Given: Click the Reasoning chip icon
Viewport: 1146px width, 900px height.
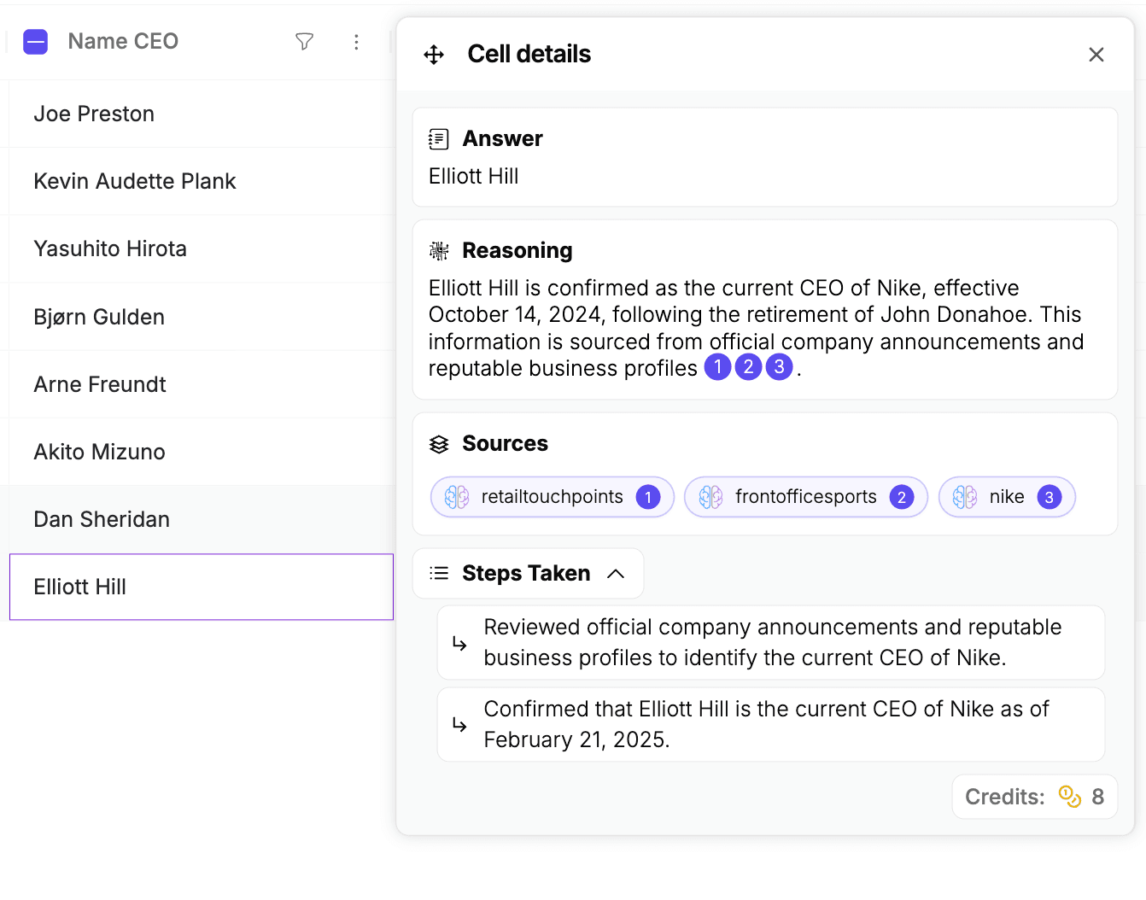Looking at the screenshot, I should [439, 250].
